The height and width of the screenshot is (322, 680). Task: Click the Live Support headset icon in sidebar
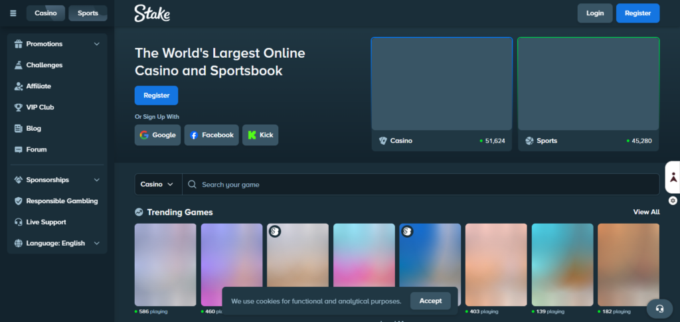pos(18,222)
